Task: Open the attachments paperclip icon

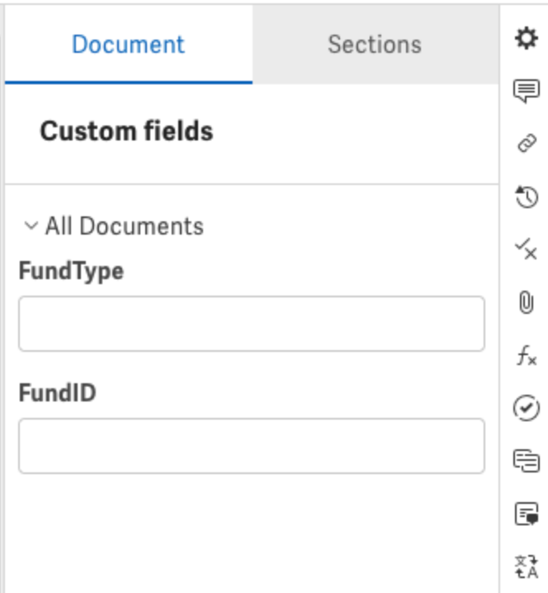Action: point(526,302)
